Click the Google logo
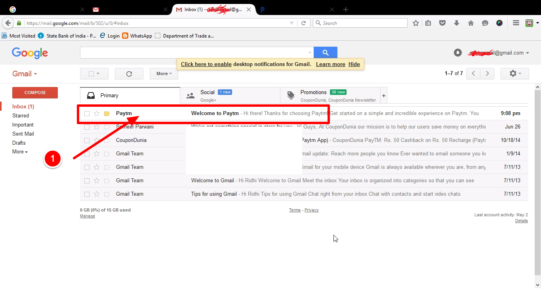541x291 pixels. [30, 53]
